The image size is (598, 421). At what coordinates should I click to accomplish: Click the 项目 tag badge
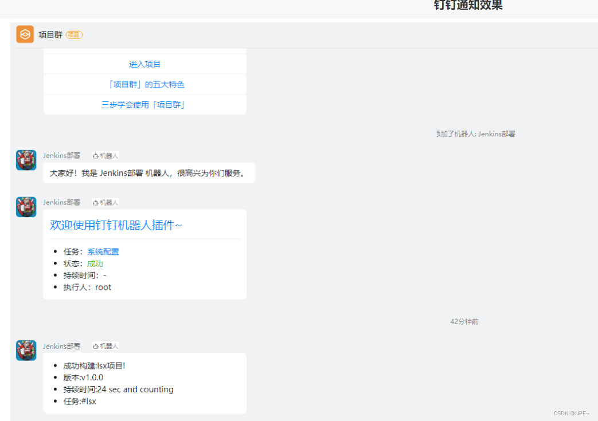pos(74,35)
